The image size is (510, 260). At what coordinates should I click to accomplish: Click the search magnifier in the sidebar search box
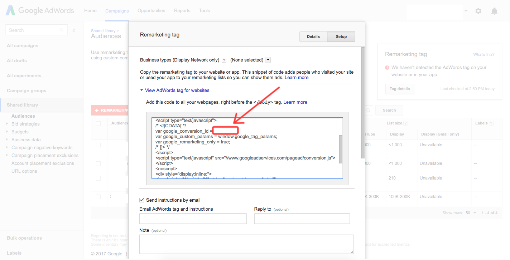pyautogui.click(x=62, y=30)
